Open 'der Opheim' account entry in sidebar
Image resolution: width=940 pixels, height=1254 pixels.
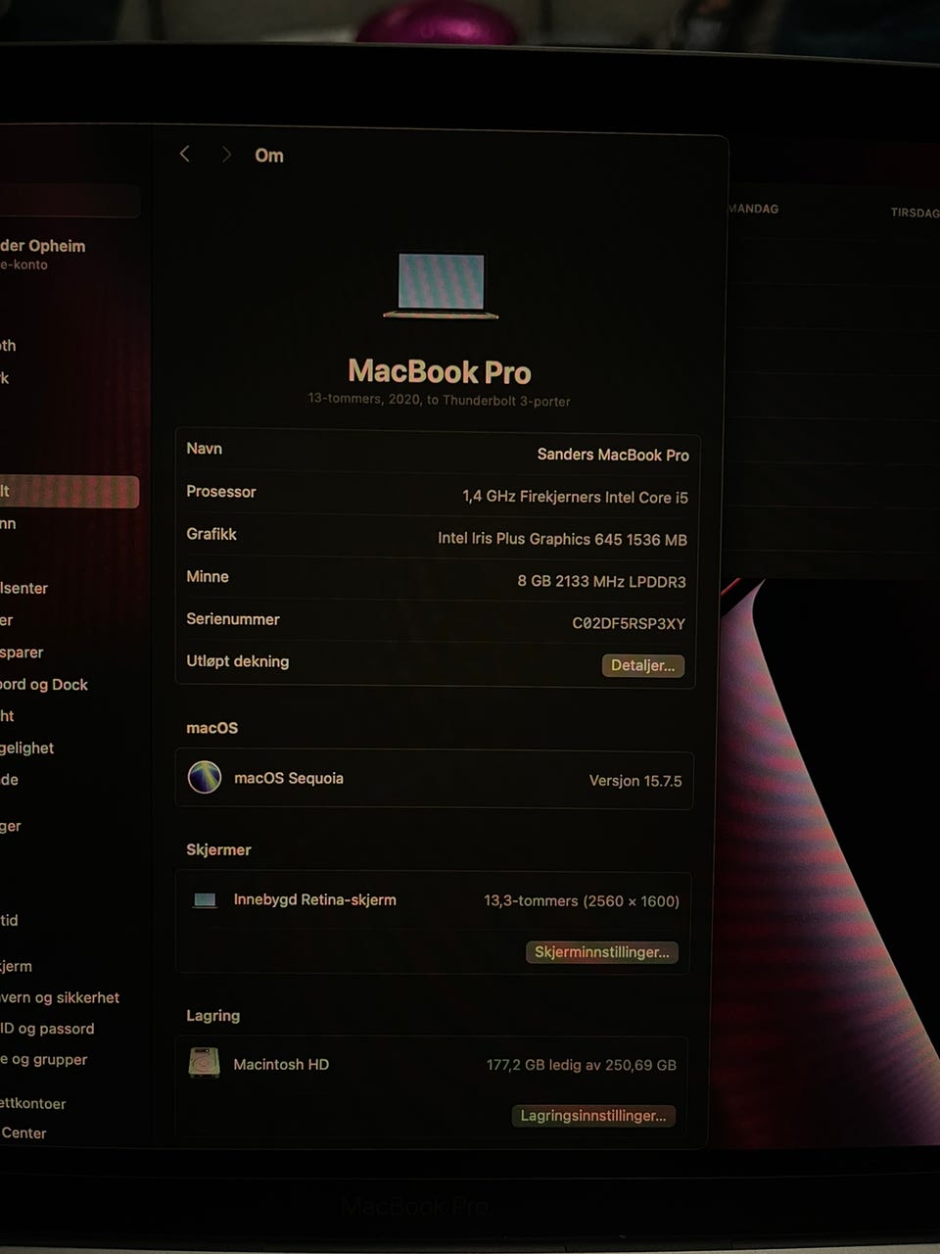tap(43, 253)
